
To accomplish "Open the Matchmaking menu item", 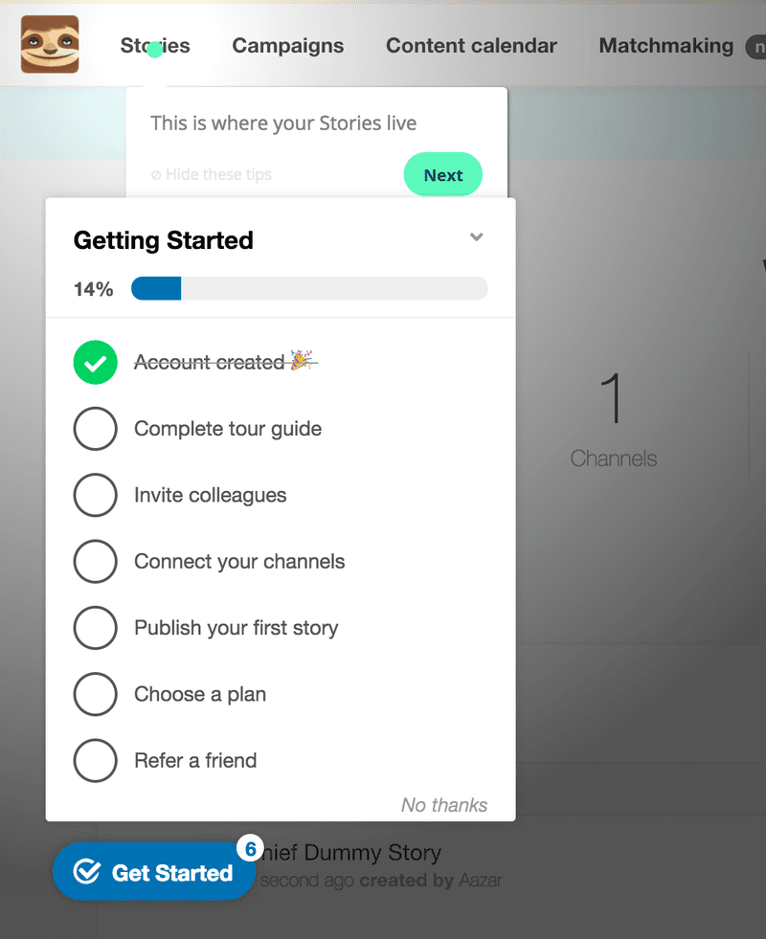I will pos(665,45).
